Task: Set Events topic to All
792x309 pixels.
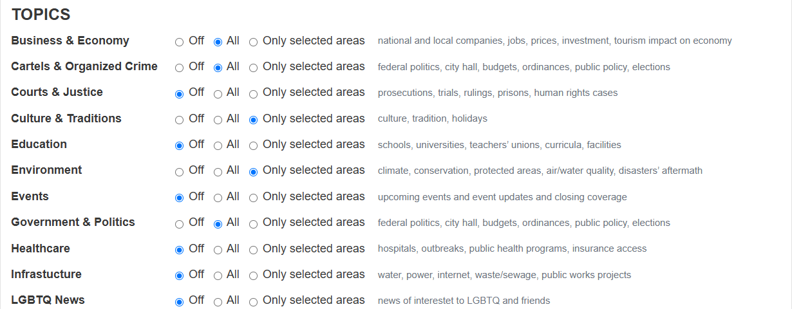Action: 218,198
